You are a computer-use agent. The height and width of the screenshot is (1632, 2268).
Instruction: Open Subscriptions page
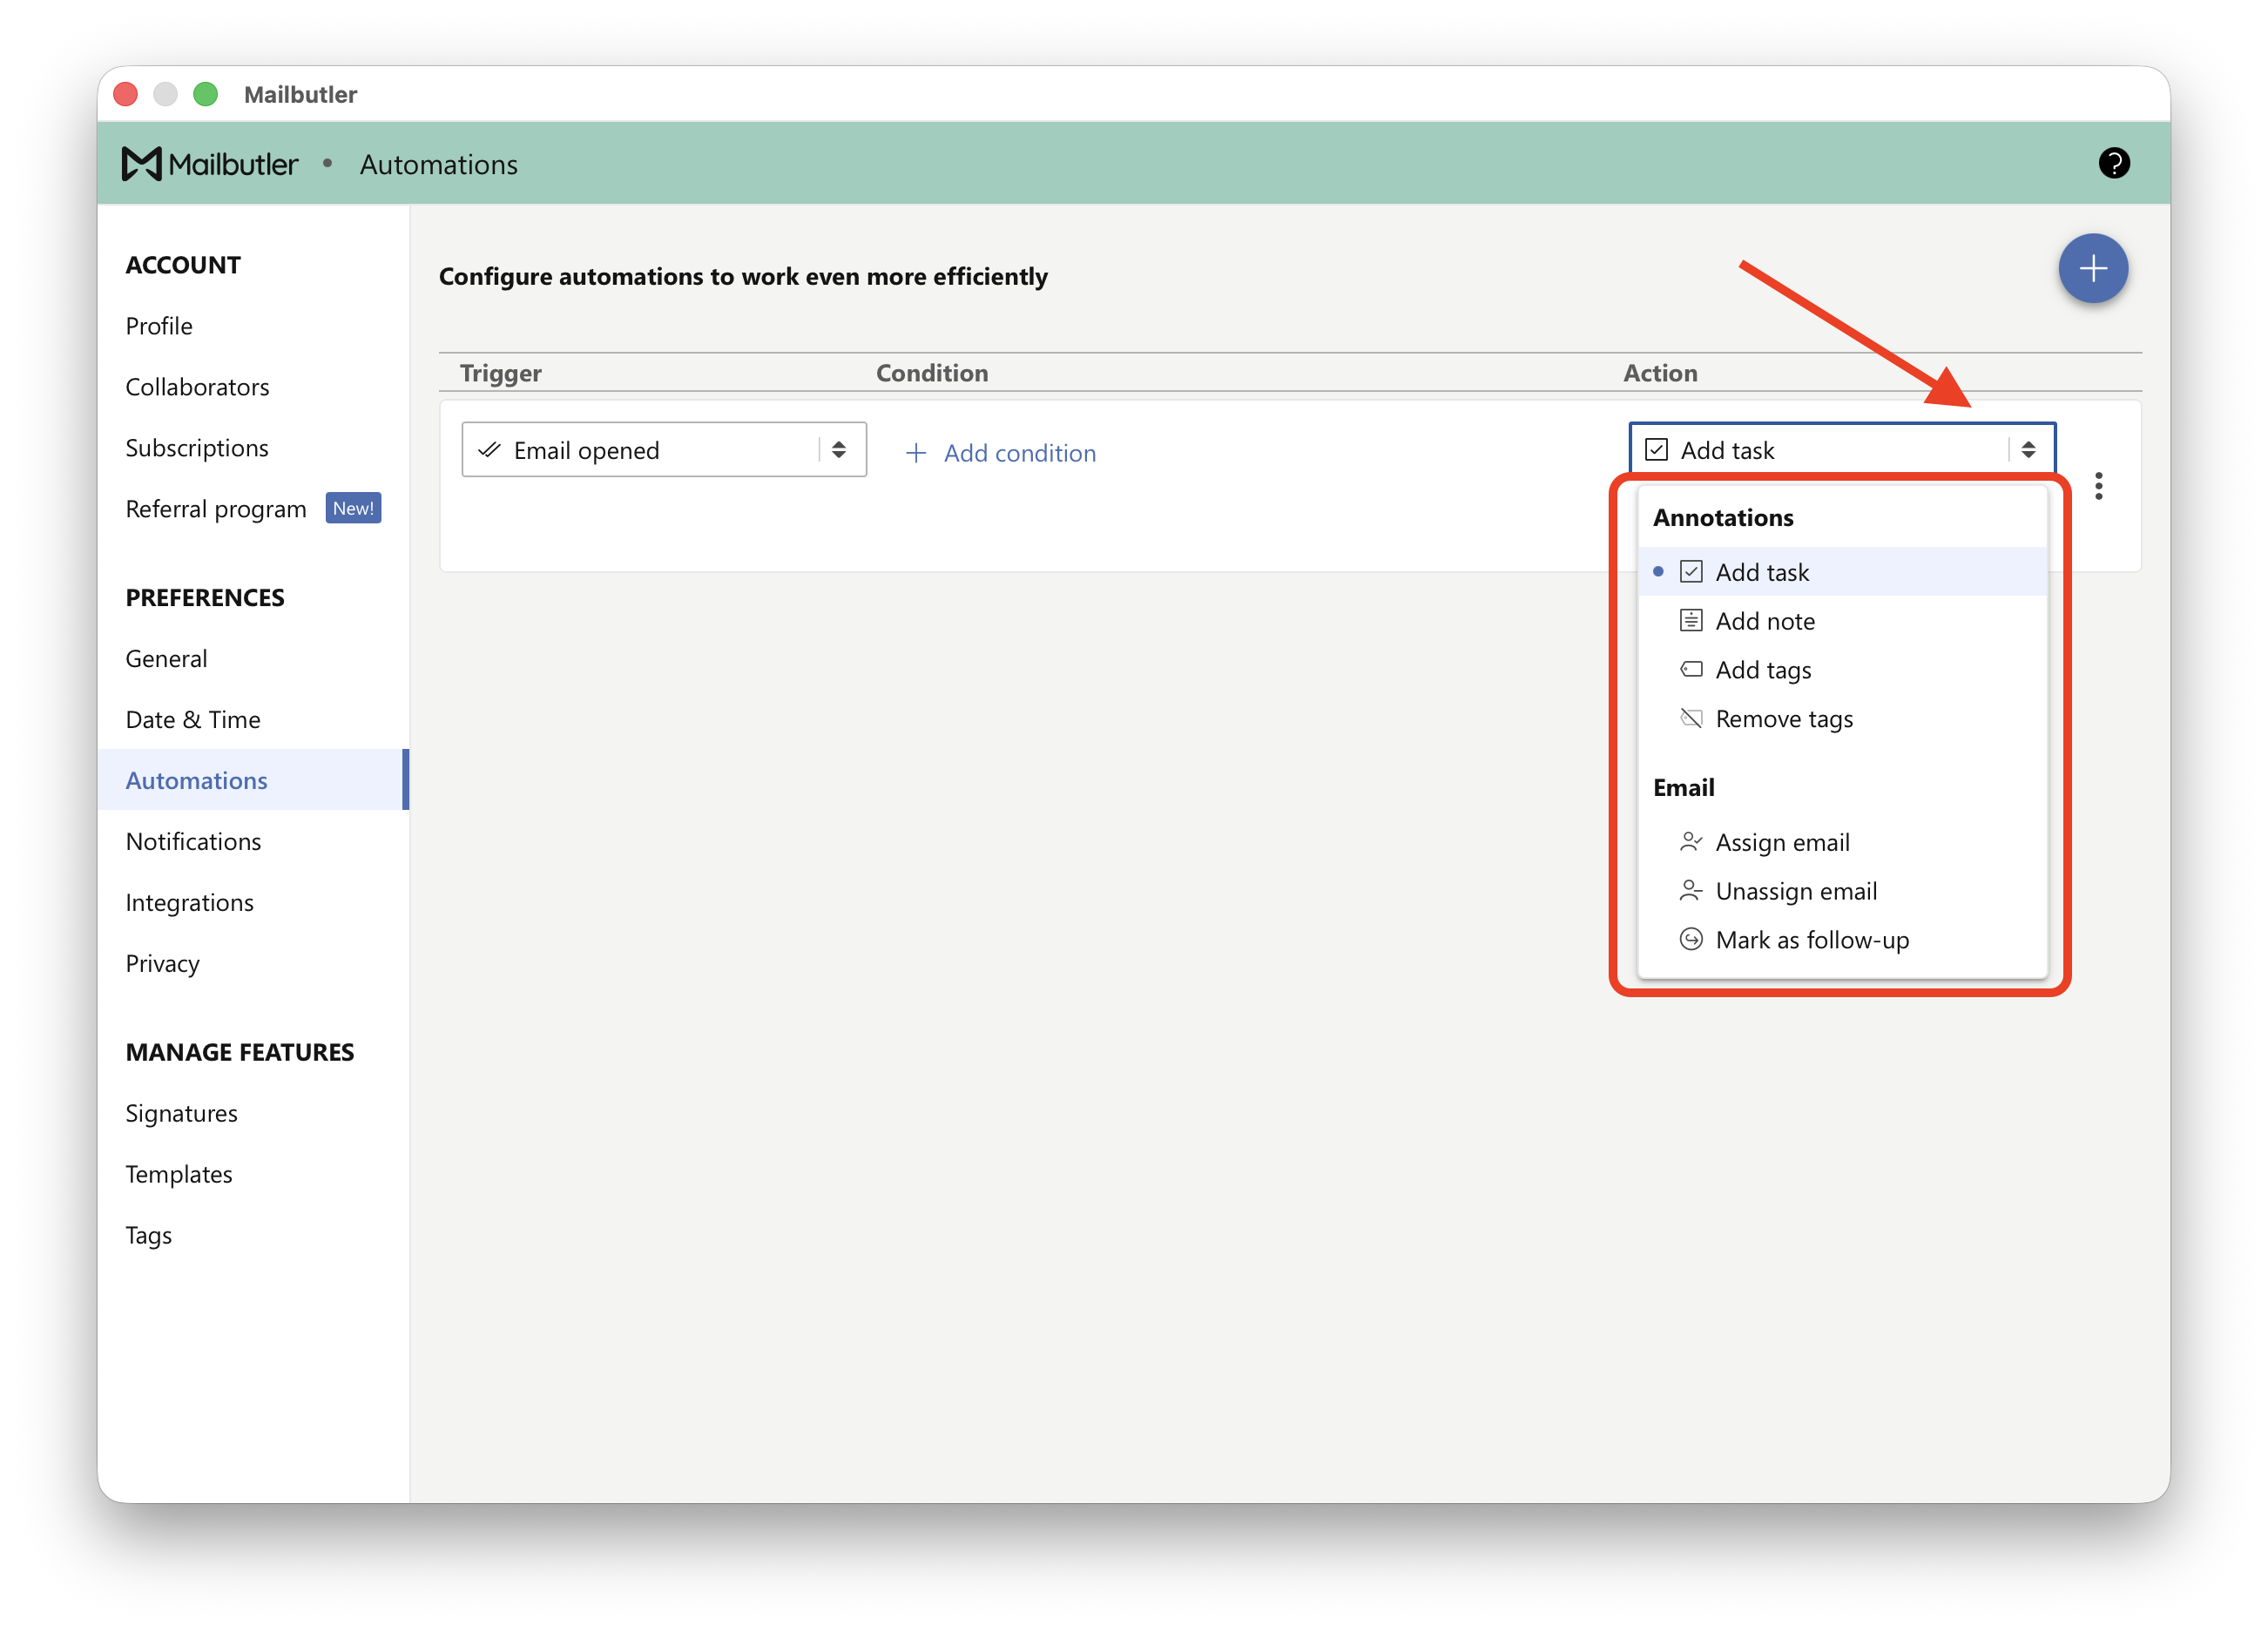click(x=197, y=448)
